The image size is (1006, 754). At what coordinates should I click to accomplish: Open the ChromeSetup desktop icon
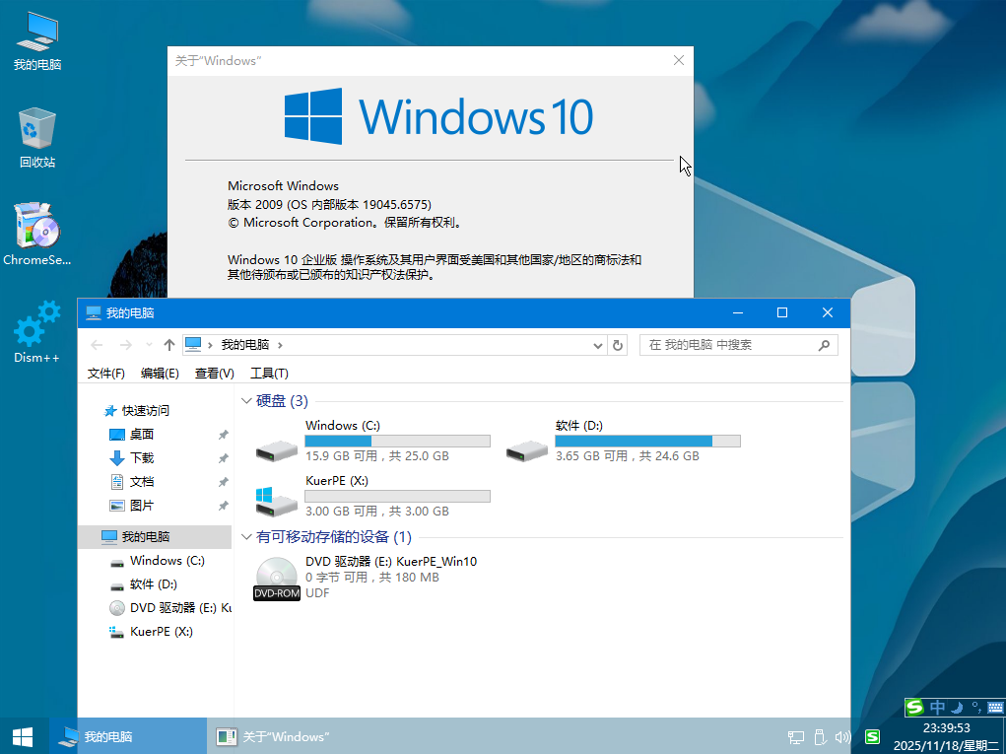[x=36, y=229]
